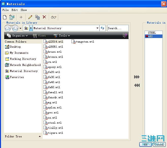This screenshot has width=167, height=148.
Task: Click the OK button
Action: pyautogui.click(x=146, y=144)
